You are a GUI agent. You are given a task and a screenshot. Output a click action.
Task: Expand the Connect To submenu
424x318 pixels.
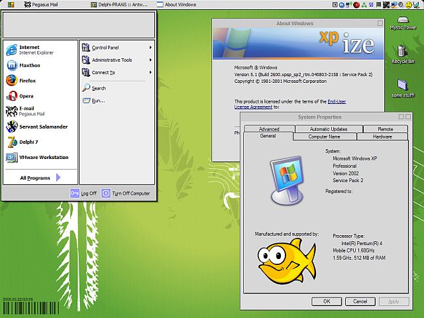(117, 72)
